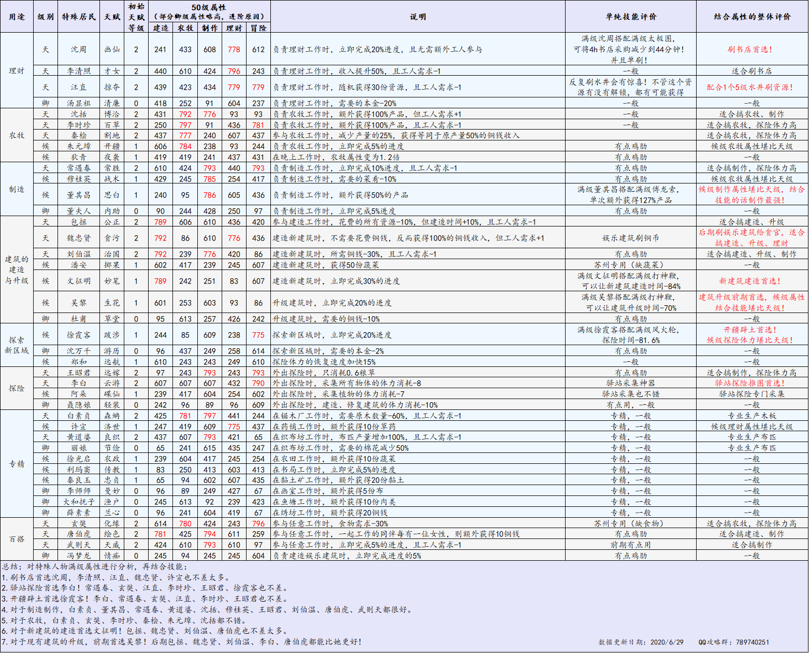The width and height of the screenshot is (809, 653).
Task: Select summary line 1 about 刷书店
Action: [x=115, y=577]
